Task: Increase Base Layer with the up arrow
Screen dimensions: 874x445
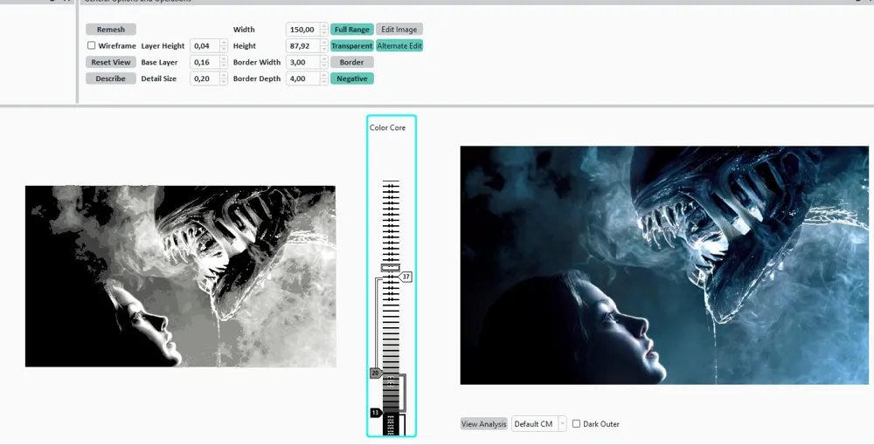Action: point(224,59)
